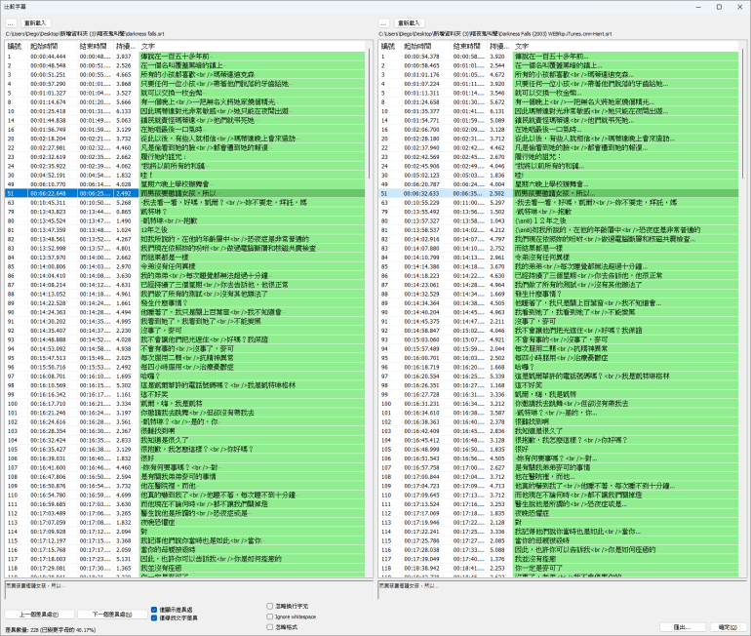The width and height of the screenshot is (751, 636).
Task: Toggle the 僅顯示差異處 checkbox
Action: [154, 610]
